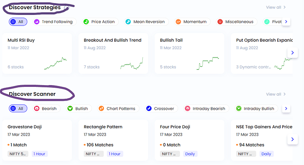304x165 pixels.
Task: Click the orange Momentum icon
Action: coord(178,22)
